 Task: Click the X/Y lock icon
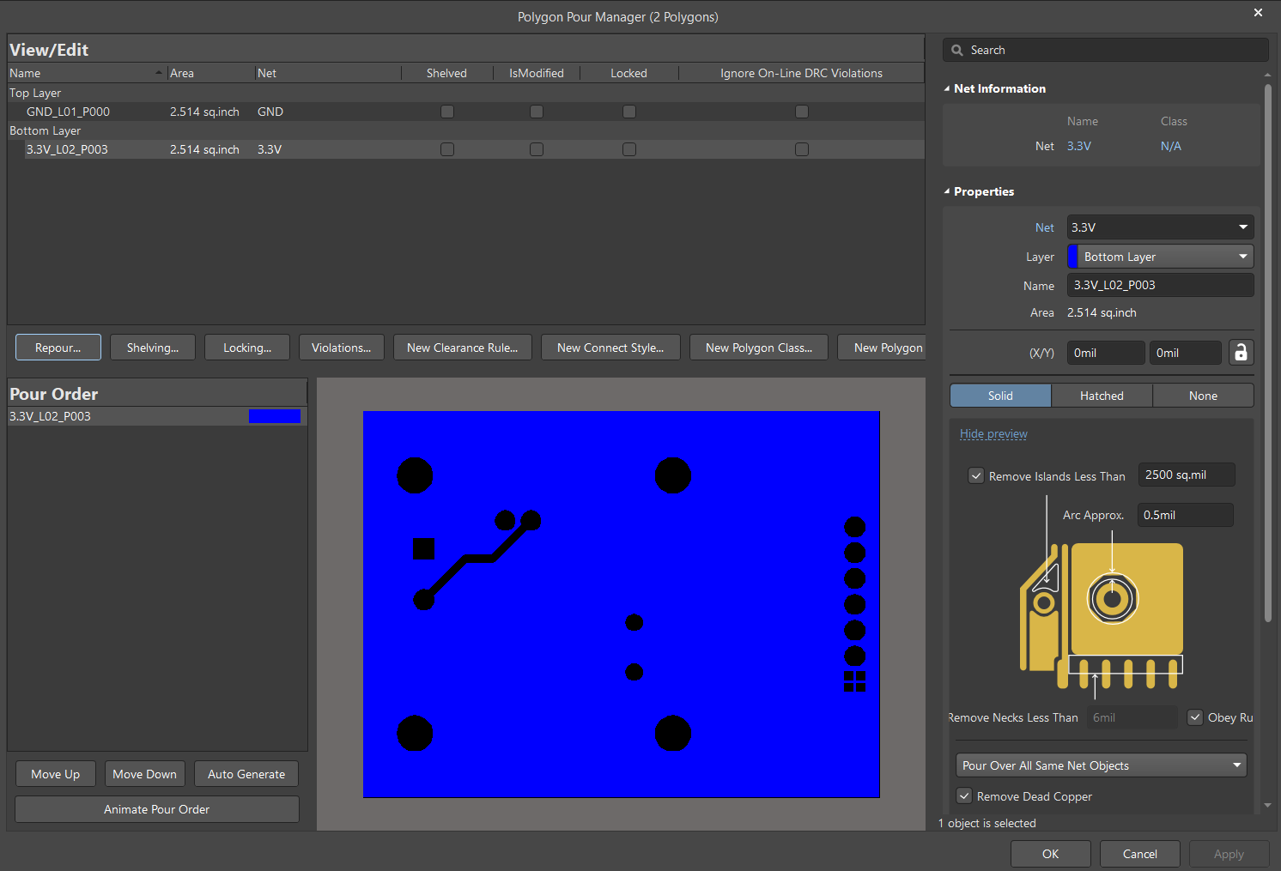click(1241, 353)
